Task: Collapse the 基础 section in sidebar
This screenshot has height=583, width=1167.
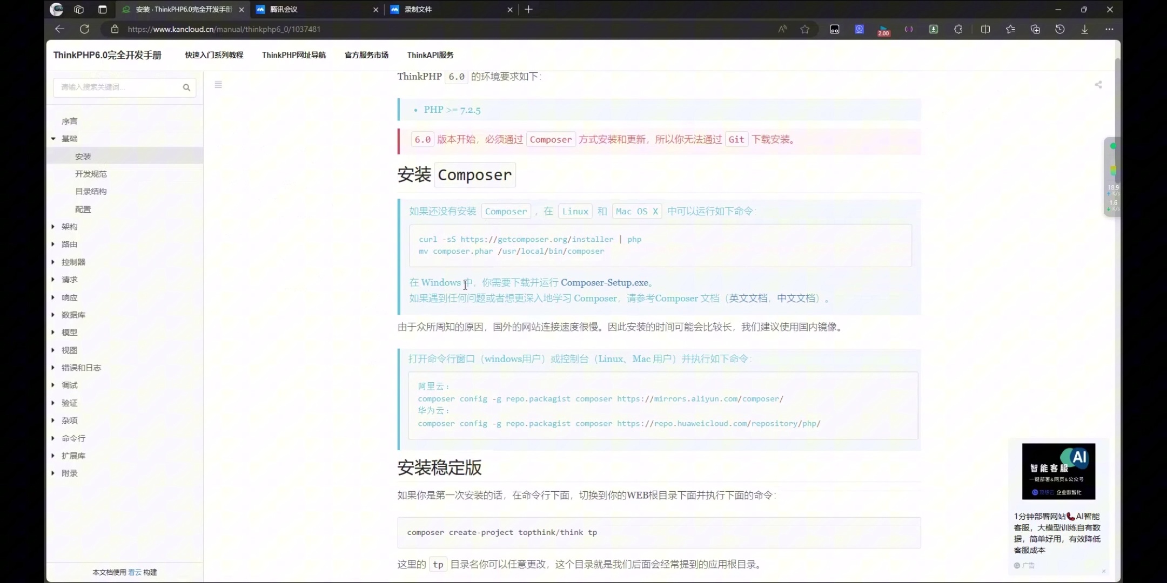Action: click(x=53, y=138)
